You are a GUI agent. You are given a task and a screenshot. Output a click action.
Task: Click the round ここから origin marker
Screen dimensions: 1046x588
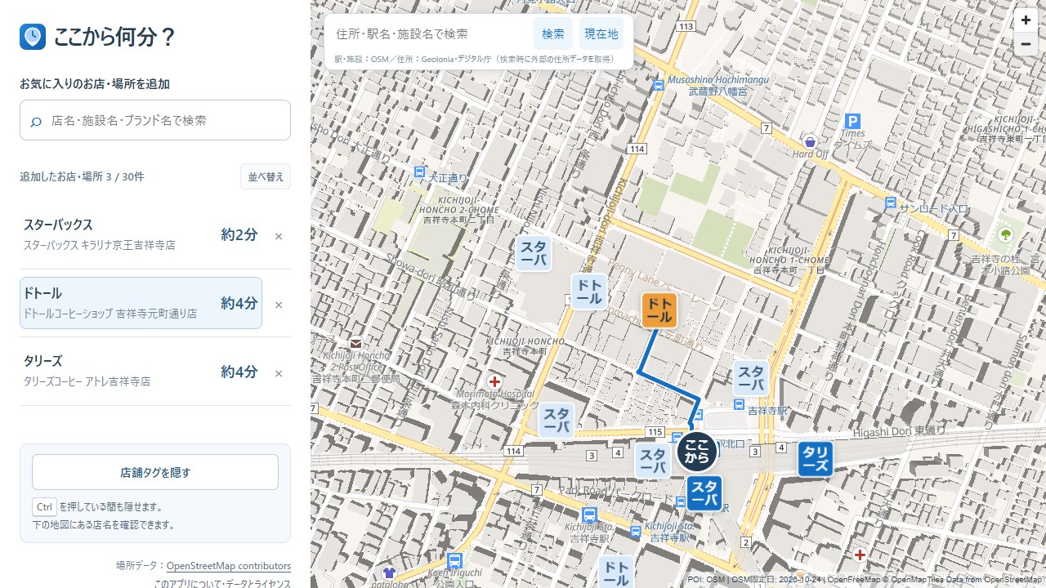point(697,452)
